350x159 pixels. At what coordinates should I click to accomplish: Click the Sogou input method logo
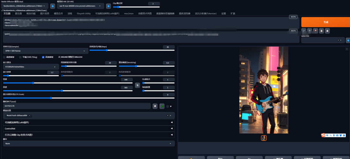click(323, 135)
